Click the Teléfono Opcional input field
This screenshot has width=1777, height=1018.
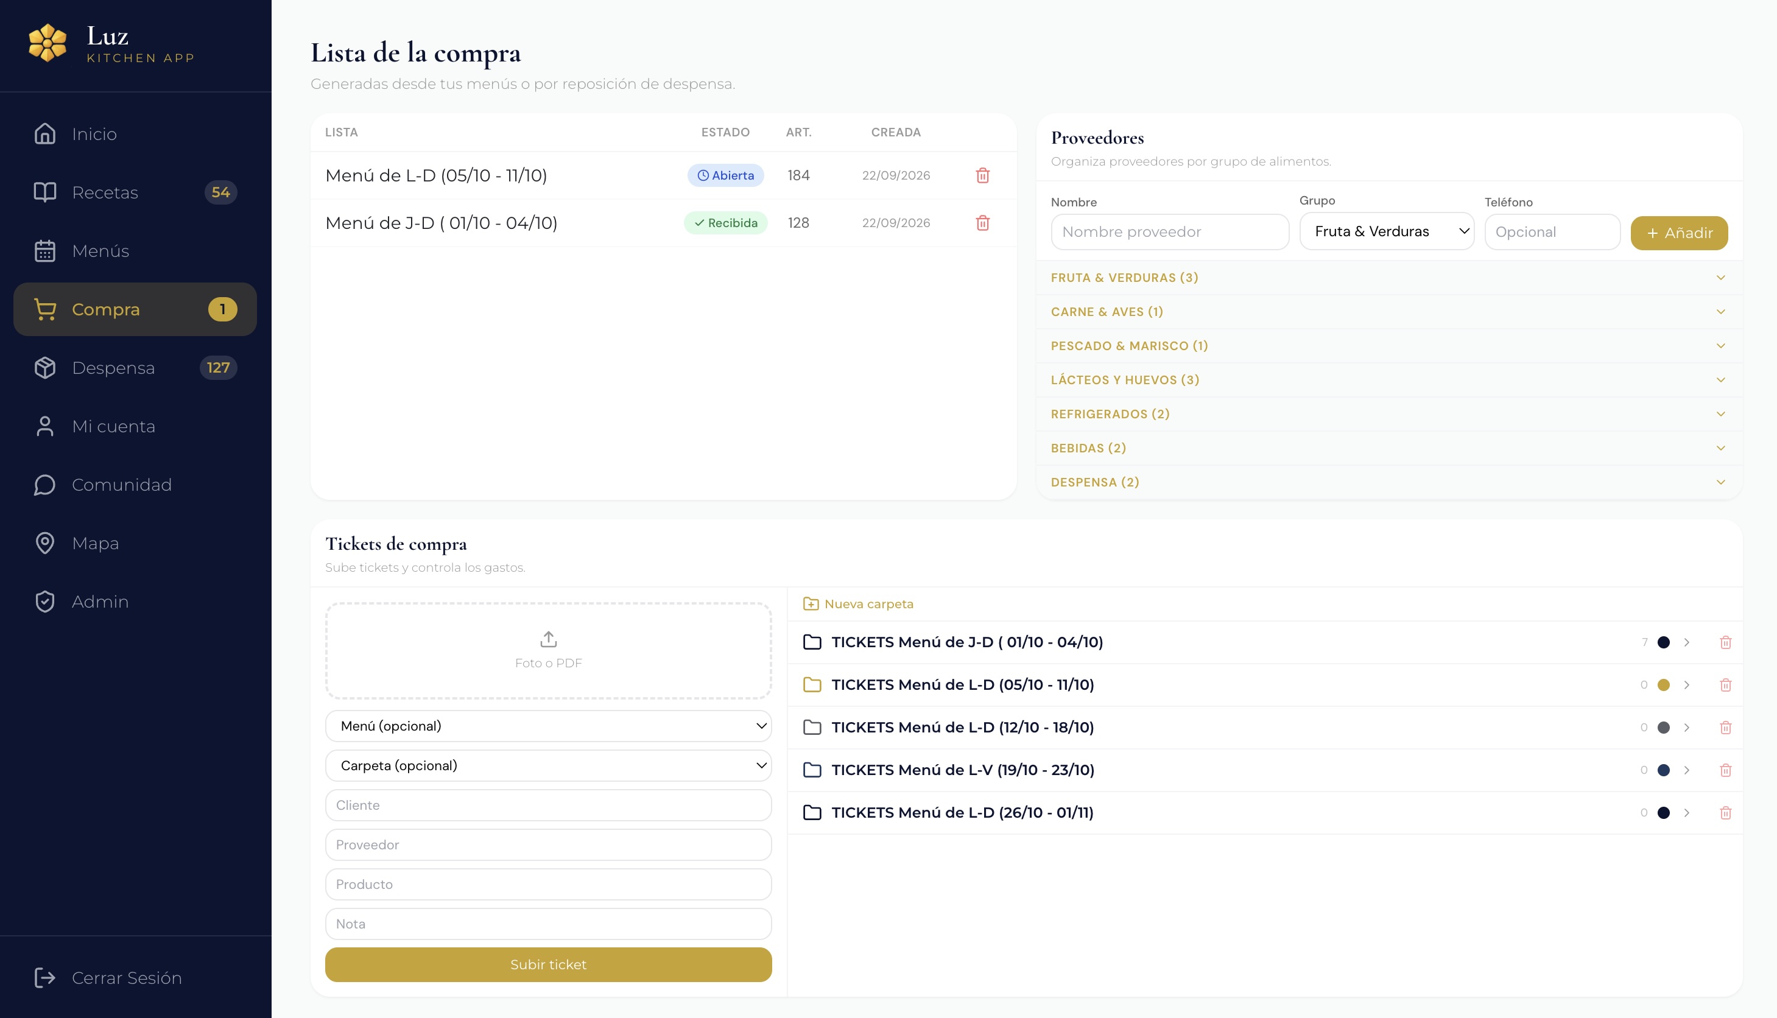pyautogui.click(x=1552, y=232)
